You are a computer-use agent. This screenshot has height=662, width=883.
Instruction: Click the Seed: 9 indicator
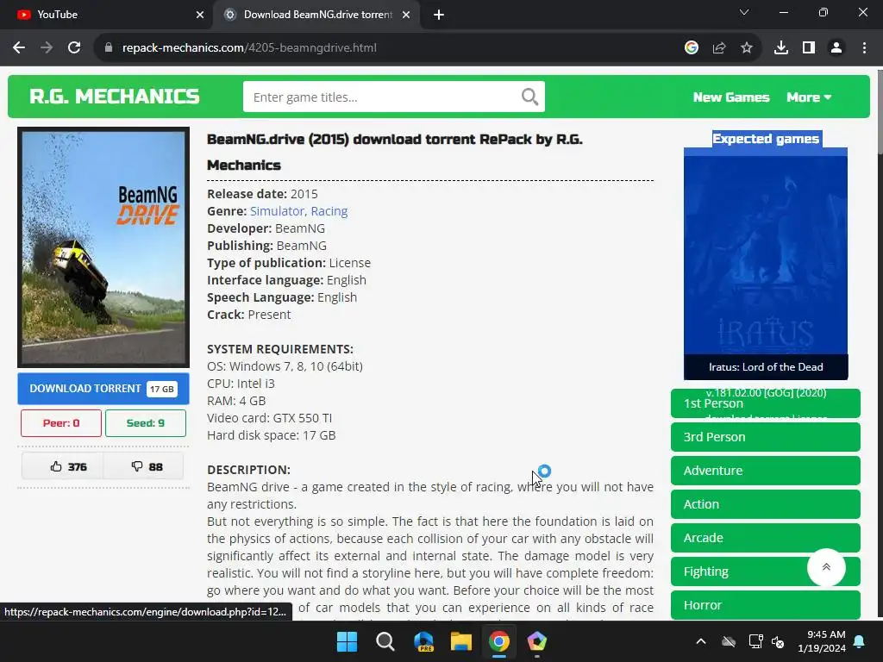coord(145,423)
